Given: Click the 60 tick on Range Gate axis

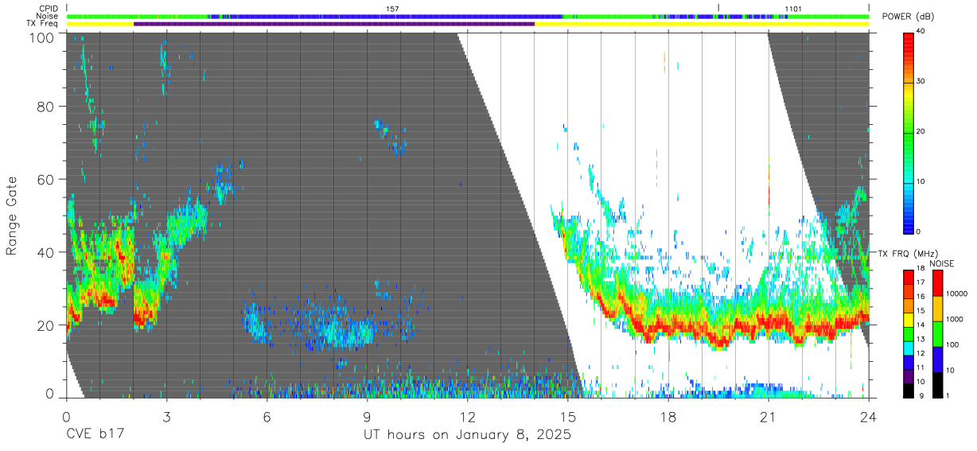Looking at the screenshot, I should (45, 179).
